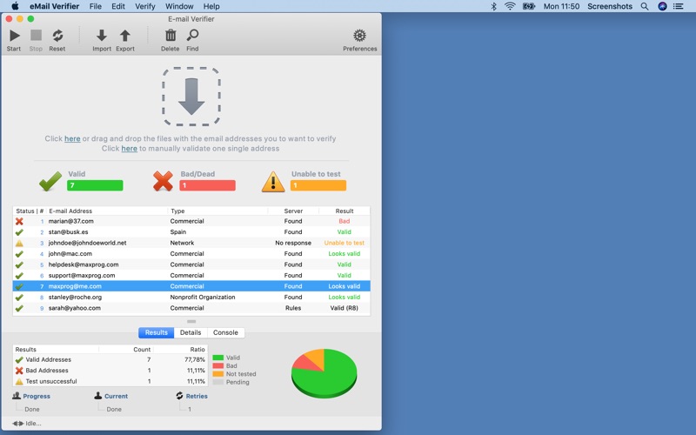Select the helpdesk@maxprog.com row
Viewport: 696px width, 435px height.
[x=191, y=264]
